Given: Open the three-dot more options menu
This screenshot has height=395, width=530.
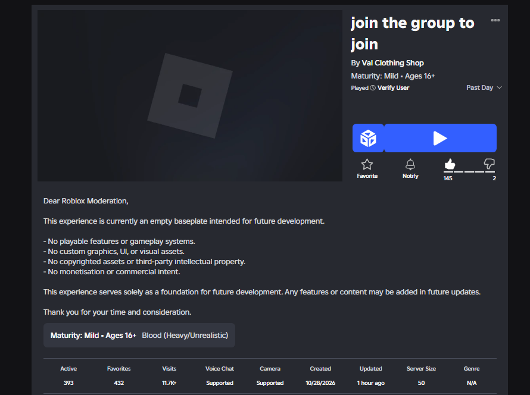Looking at the screenshot, I should 495,20.
